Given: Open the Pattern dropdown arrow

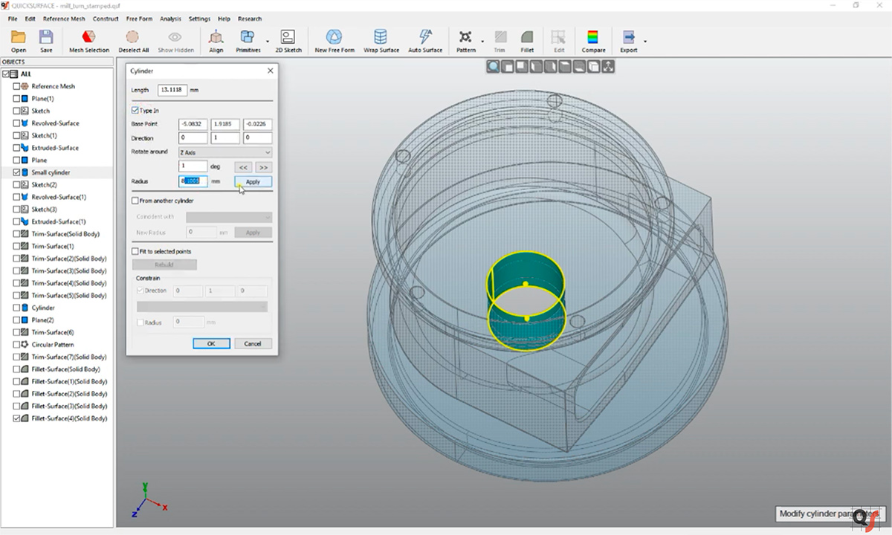Looking at the screenshot, I should [482, 42].
